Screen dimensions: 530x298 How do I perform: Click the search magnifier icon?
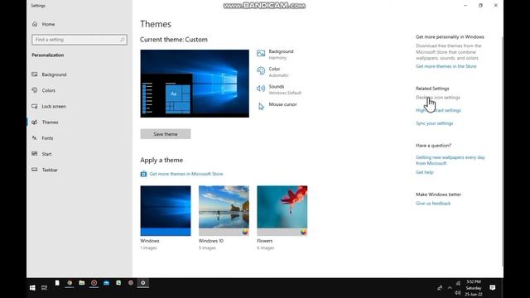pos(122,40)
